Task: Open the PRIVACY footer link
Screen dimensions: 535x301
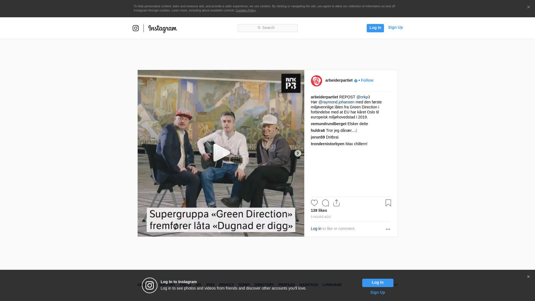Action: click(226, 285)
